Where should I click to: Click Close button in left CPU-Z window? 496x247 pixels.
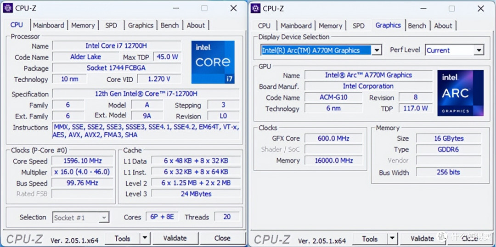222,238
